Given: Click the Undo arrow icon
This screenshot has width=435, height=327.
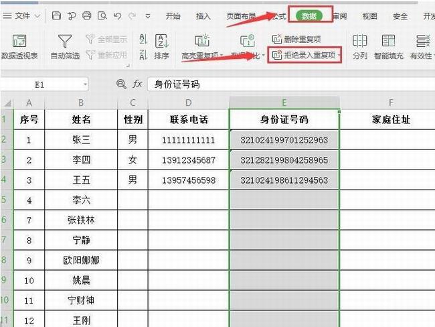Looking at the screenshot, I should click(118, 16).
